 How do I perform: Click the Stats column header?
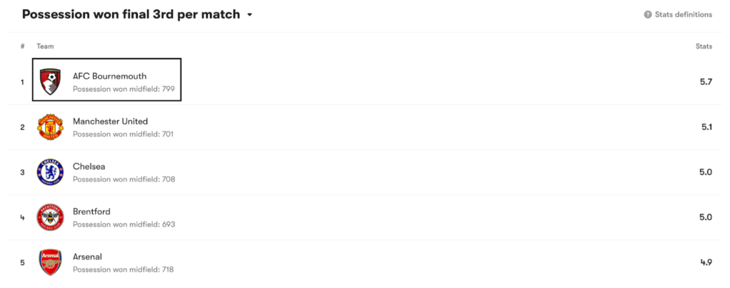point(704,46)
